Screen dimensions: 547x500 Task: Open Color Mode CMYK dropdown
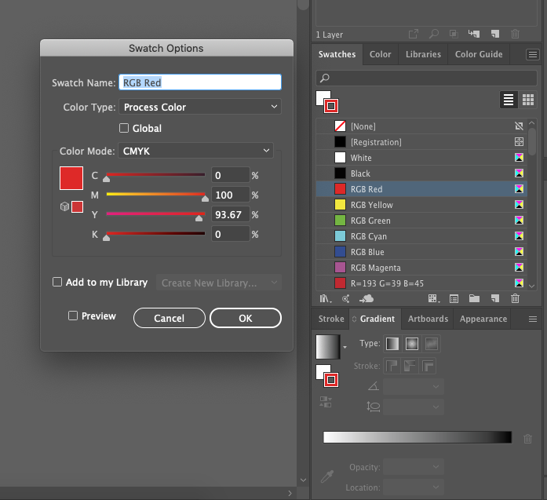pos(195,151)
